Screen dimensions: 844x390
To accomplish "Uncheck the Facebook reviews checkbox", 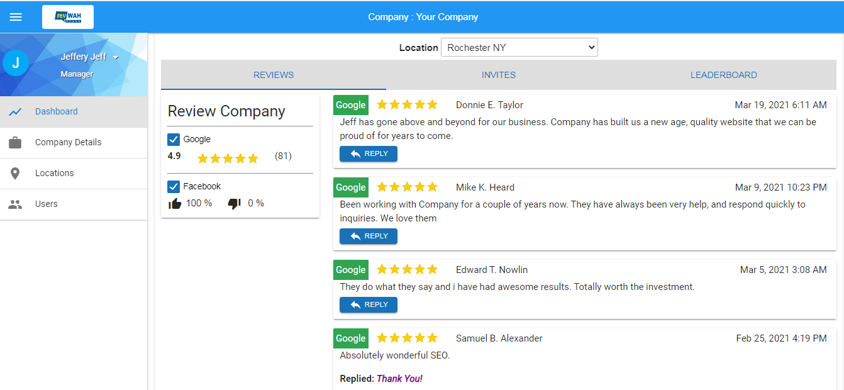I will (174, 187).
